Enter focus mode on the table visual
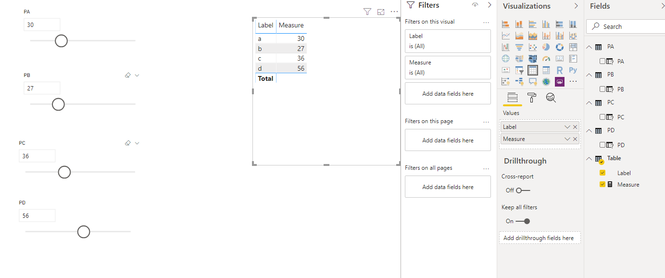This screenshot has height=278, width=665. [x=381, y=12]
